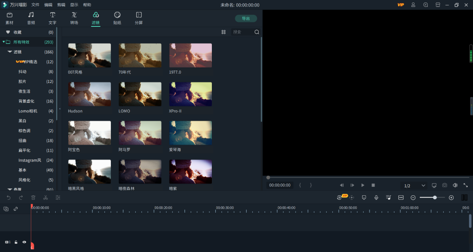Switch to the 转场 transitions tab

pyautogui.click(x=74, y=18)
